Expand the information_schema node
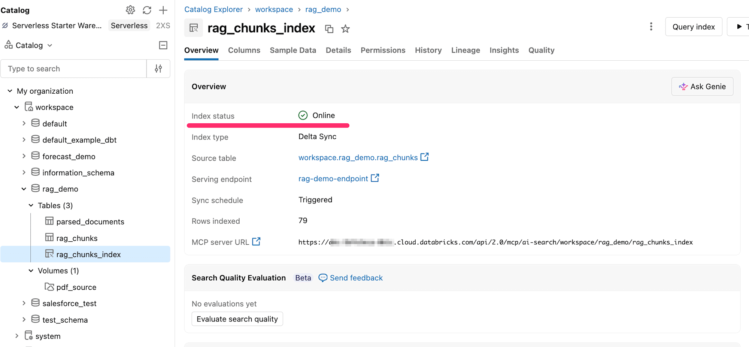This screenshot has height=347, width=749. (x=24, y=173)
